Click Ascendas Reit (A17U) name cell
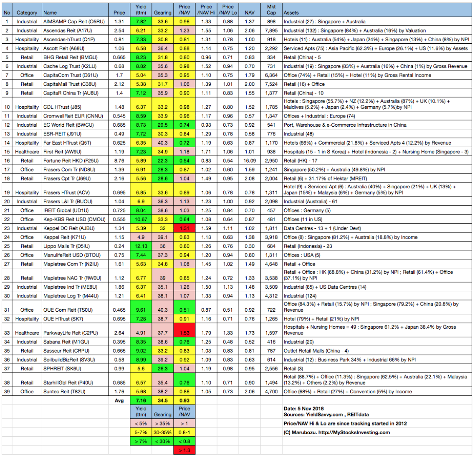475x460 pixels. 75,30
